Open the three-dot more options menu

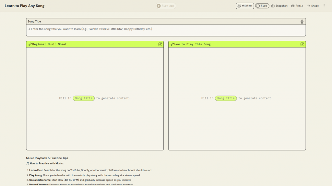tap(324, 6)
